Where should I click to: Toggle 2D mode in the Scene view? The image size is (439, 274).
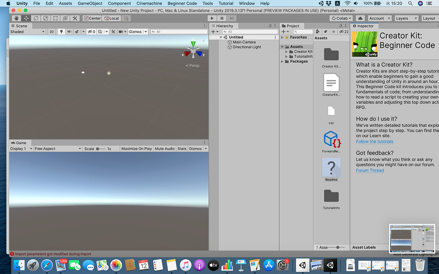(51, 31)
